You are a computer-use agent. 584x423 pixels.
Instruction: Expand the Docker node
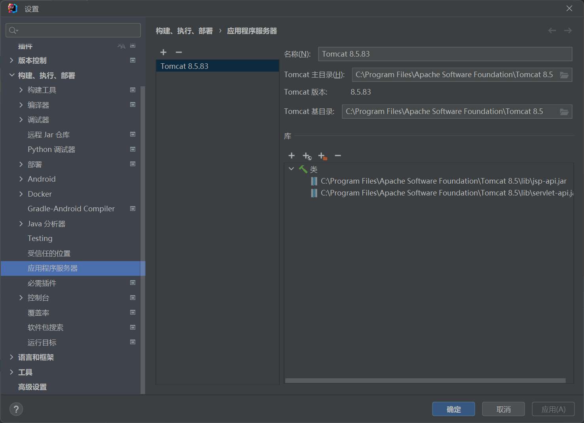click(x=21, y=194)
